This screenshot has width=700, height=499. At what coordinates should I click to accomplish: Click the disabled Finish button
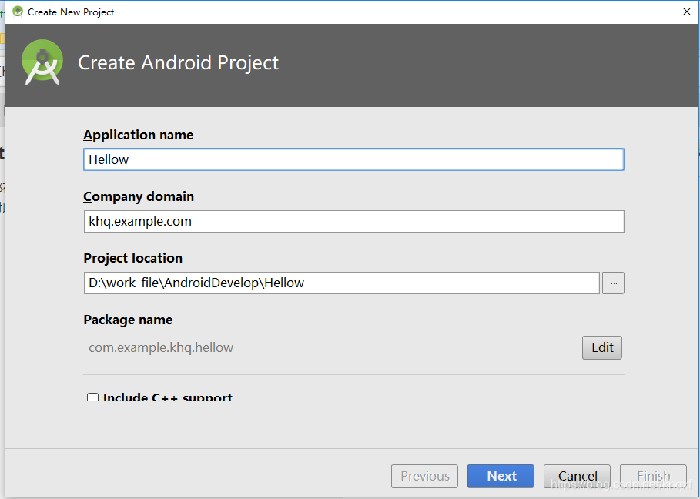(653, 476)
